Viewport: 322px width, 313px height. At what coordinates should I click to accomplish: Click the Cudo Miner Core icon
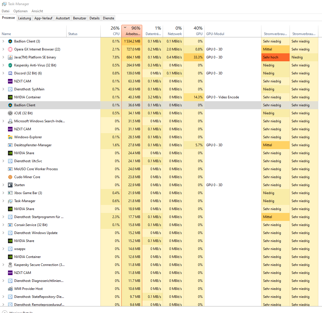tap(10, 177)
